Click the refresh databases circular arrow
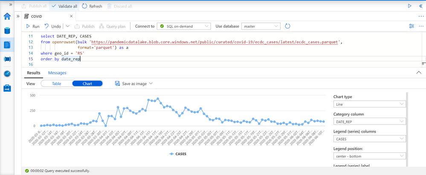The height and width of the screenshot is (175, 426). pyautogui.click(x=287, y=26)
